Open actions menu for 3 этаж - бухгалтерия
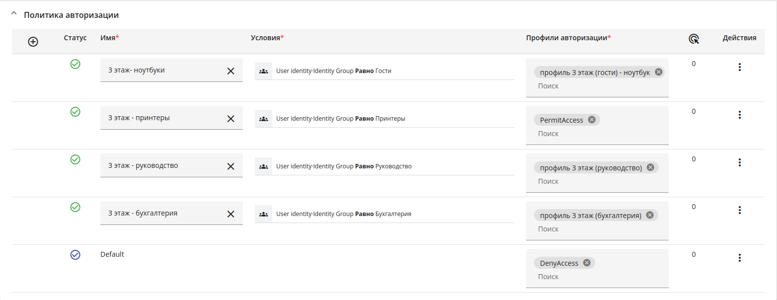This screenshot has height=300, width=777. coord(739,210)
